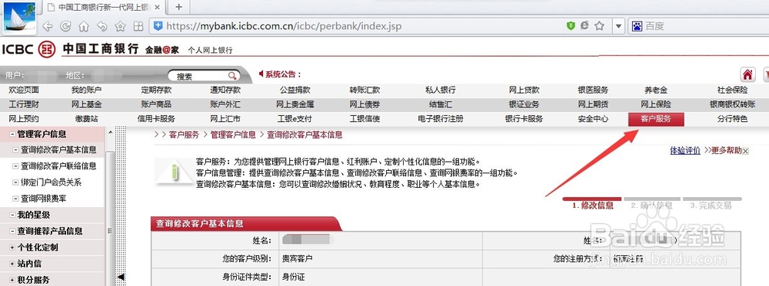Go to the 转账汇款 menu
Viewport: 769px width, 286px height.
point(365,90)
